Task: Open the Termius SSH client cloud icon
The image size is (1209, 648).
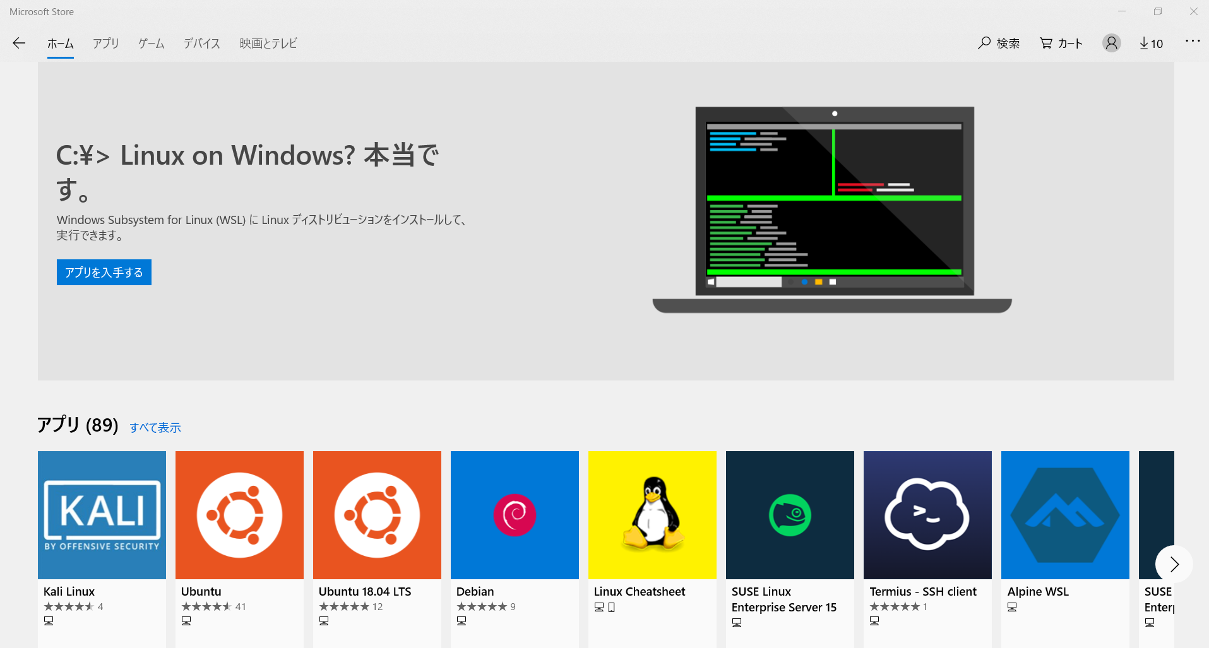Action: point(927,515)
